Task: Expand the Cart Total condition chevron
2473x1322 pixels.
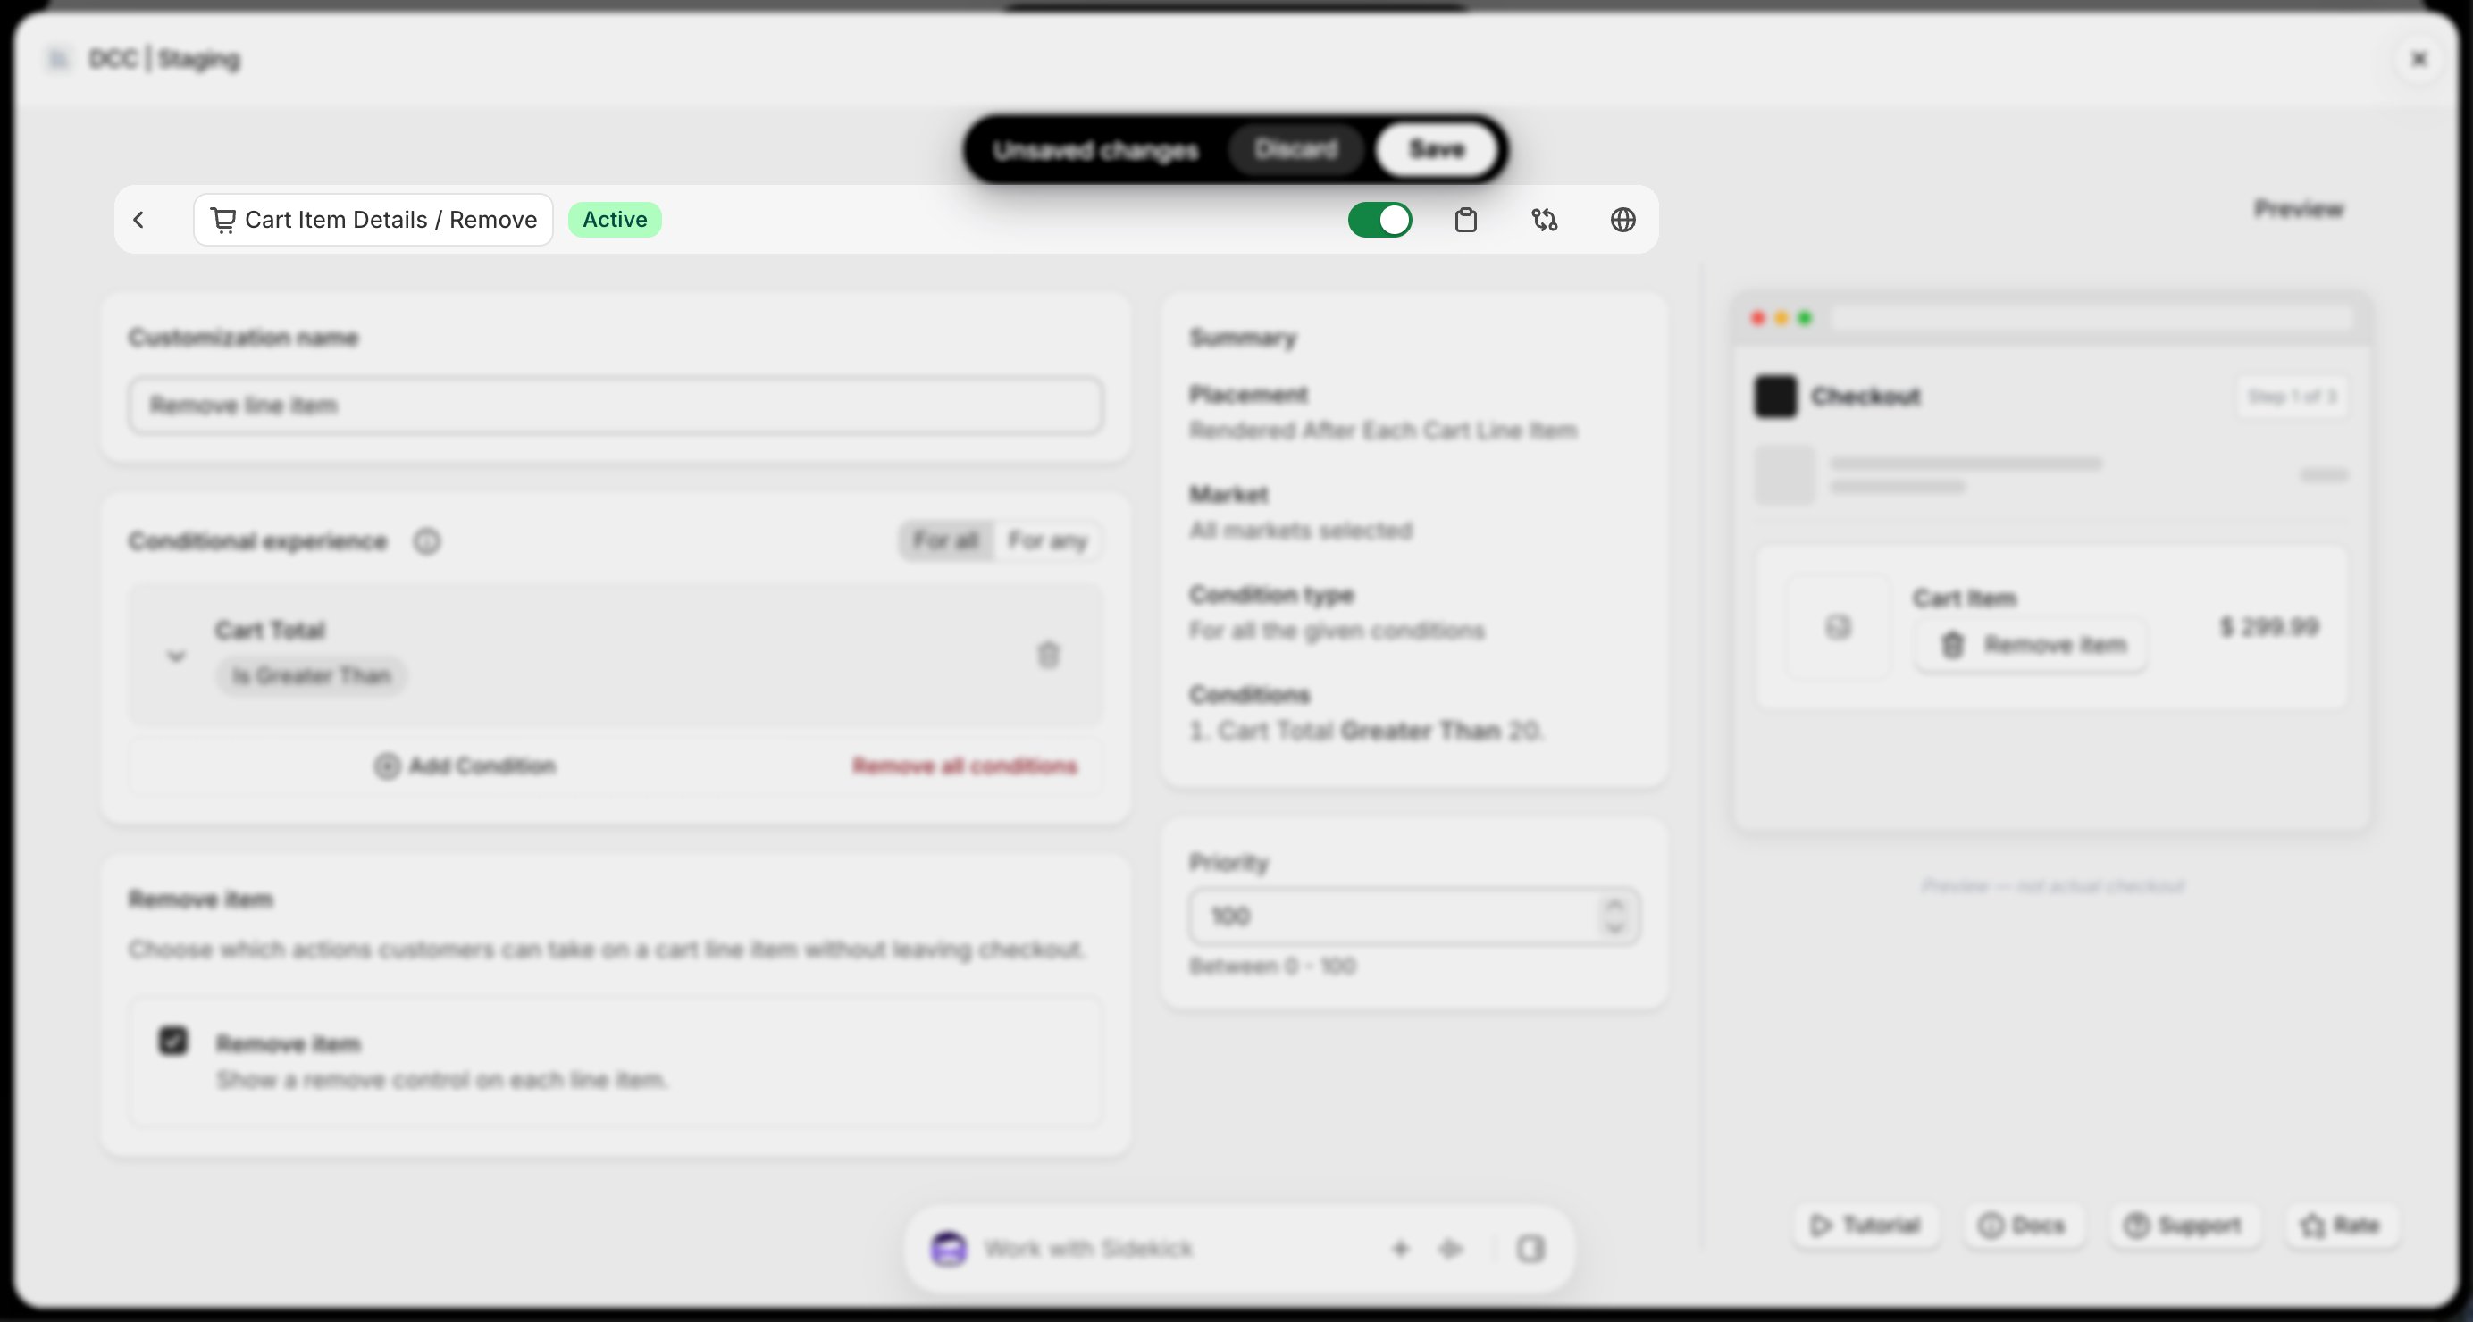Action: point(176,656)
